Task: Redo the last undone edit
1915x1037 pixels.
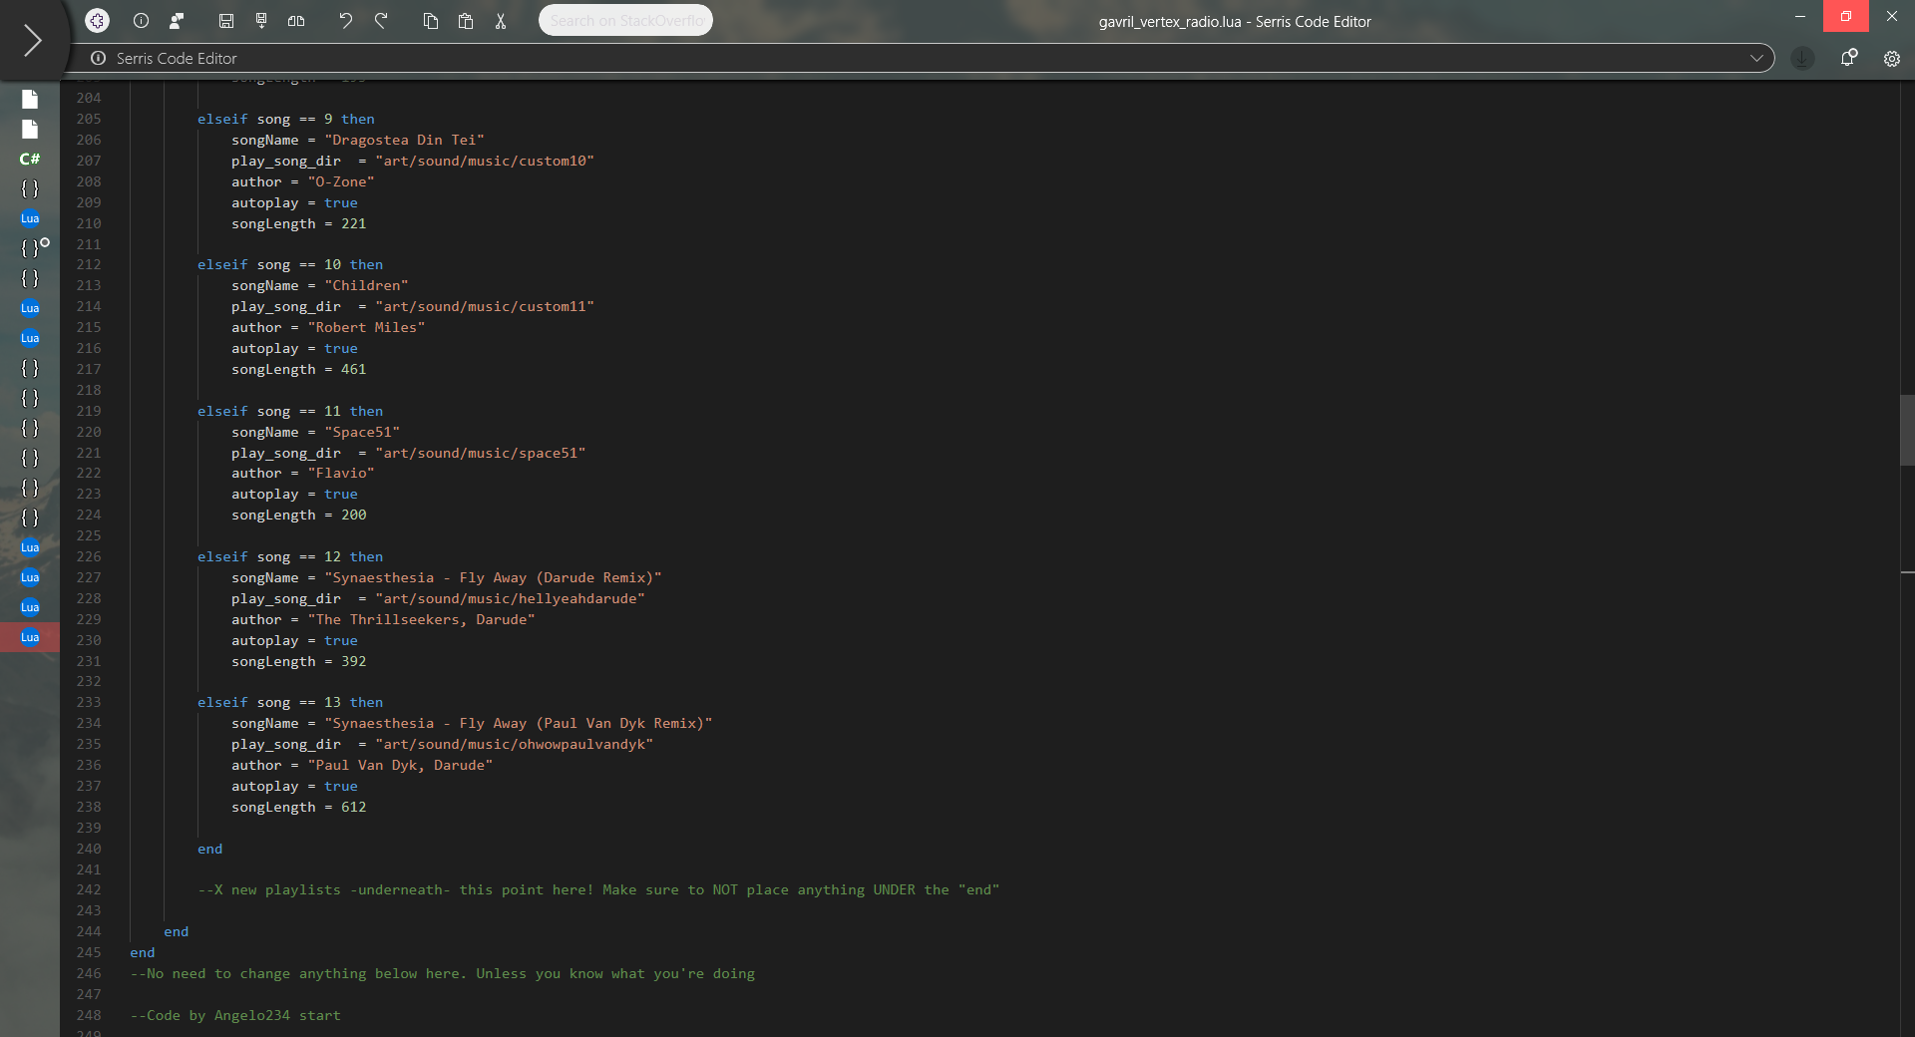Action: [x=381, y=20]
